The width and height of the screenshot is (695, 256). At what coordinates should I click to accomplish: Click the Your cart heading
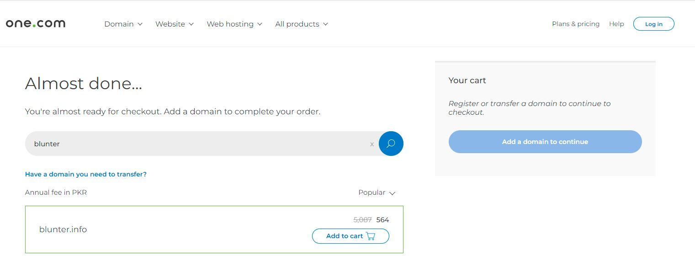(x=467, y=80)
